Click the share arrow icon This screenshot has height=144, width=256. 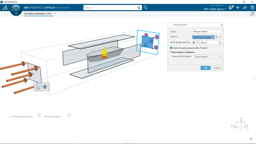click(245, 7)
